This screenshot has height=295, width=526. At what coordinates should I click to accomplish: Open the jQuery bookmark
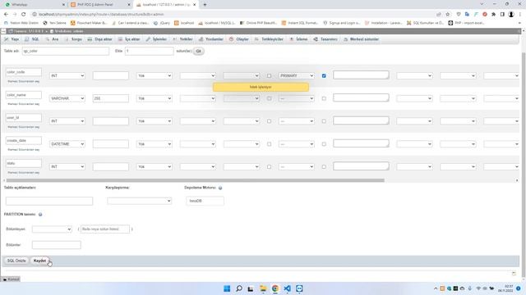coord(162,23)
